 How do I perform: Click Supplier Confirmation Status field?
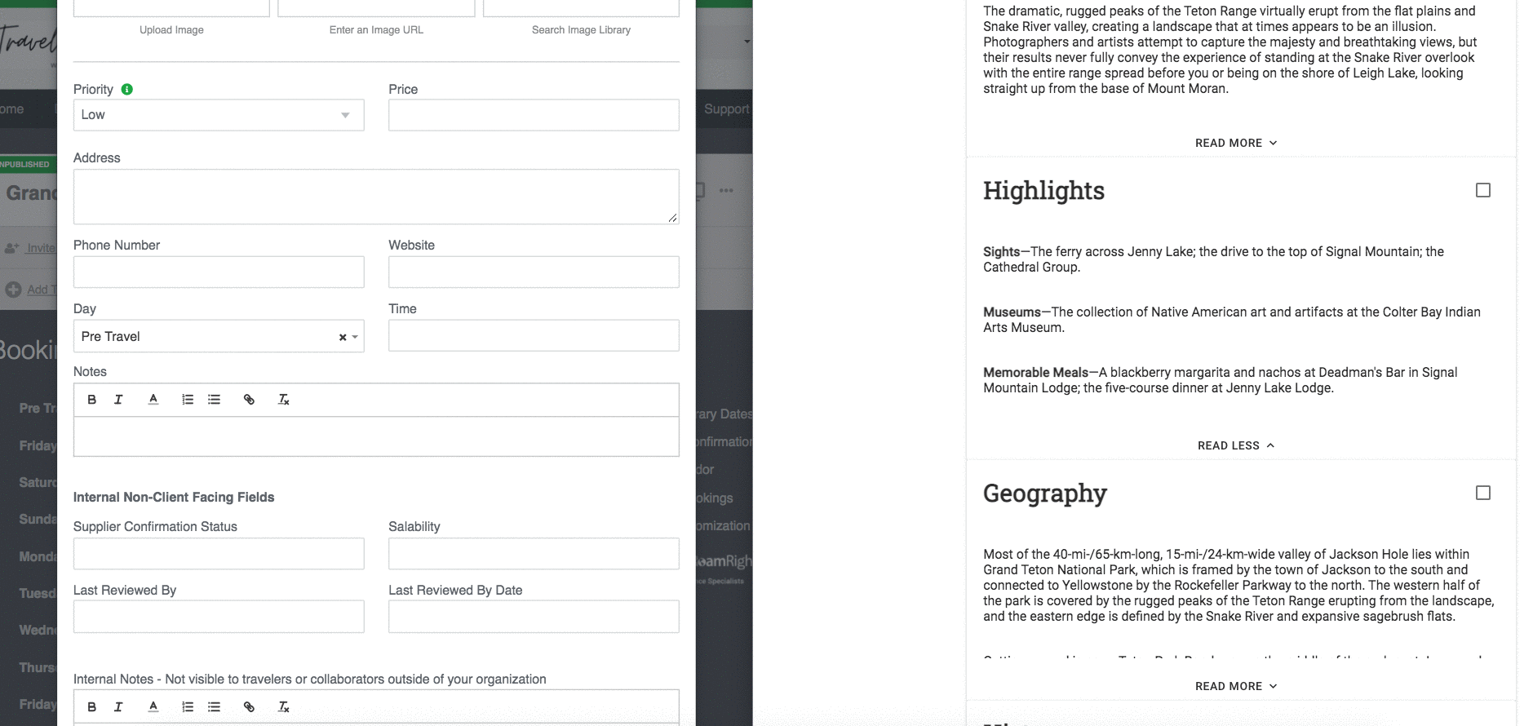pyautogui.click(x=219, y=553)
